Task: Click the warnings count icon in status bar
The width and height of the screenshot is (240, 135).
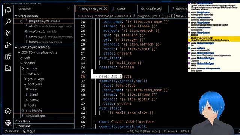Action: click(31, 131)
